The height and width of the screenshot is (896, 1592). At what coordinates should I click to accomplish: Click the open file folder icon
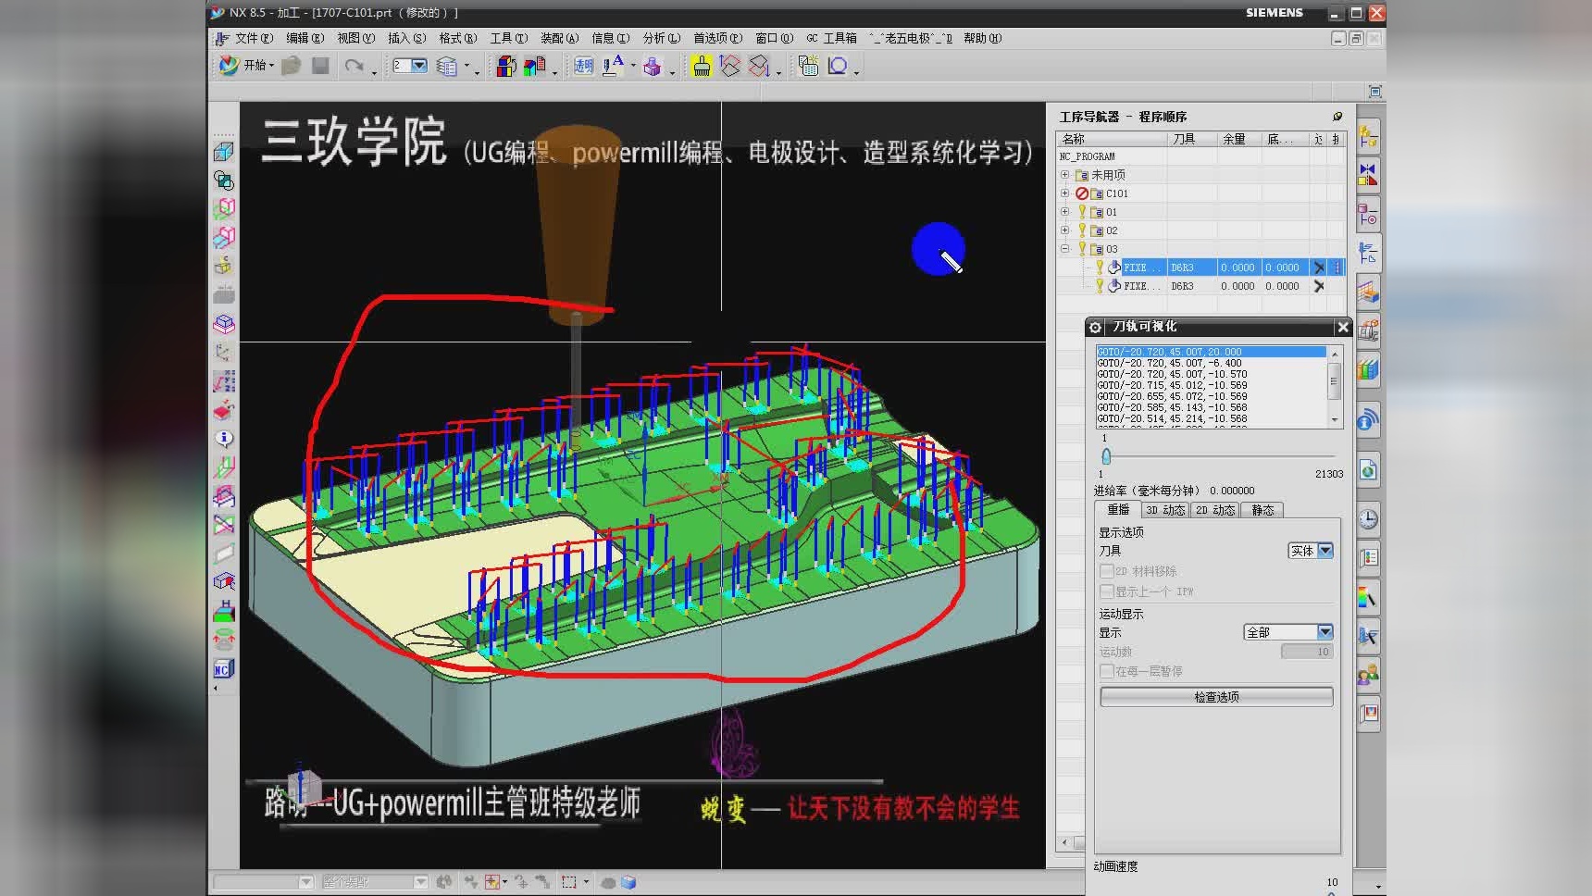click(292, 66)
